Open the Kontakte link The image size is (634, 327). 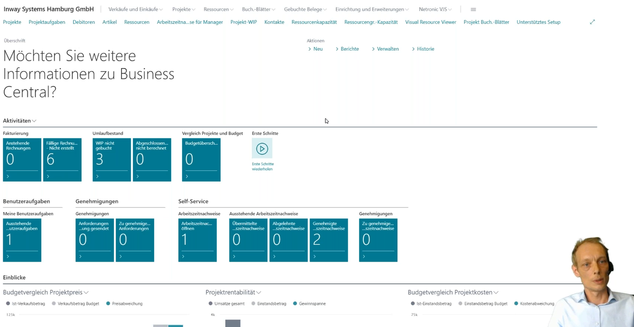[x=274, y=22]
